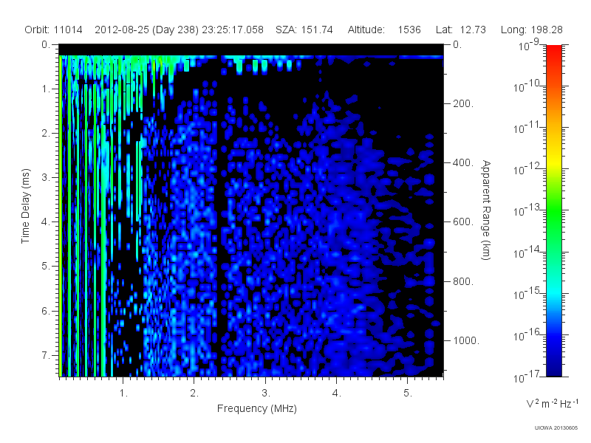Click the timestamp 23:25:17.058
Viewport: 591px width, 443px height.
(233, 30)
